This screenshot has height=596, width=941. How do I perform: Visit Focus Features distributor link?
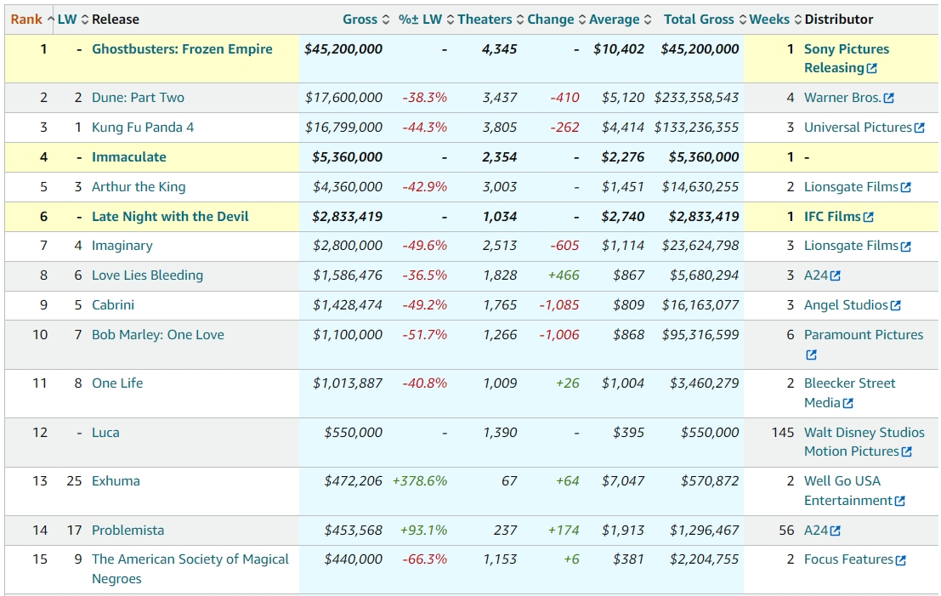(x=848, y=559)
